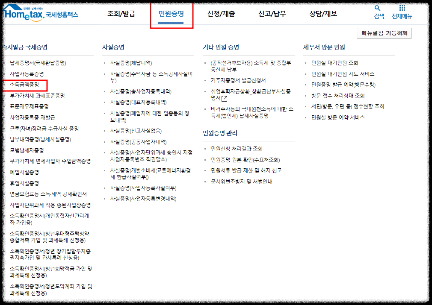The width and height of the screenshot is (432, 305).
Task: Open the 취업후학자금상환 external link icon
Action: click(x=224, y=98)
